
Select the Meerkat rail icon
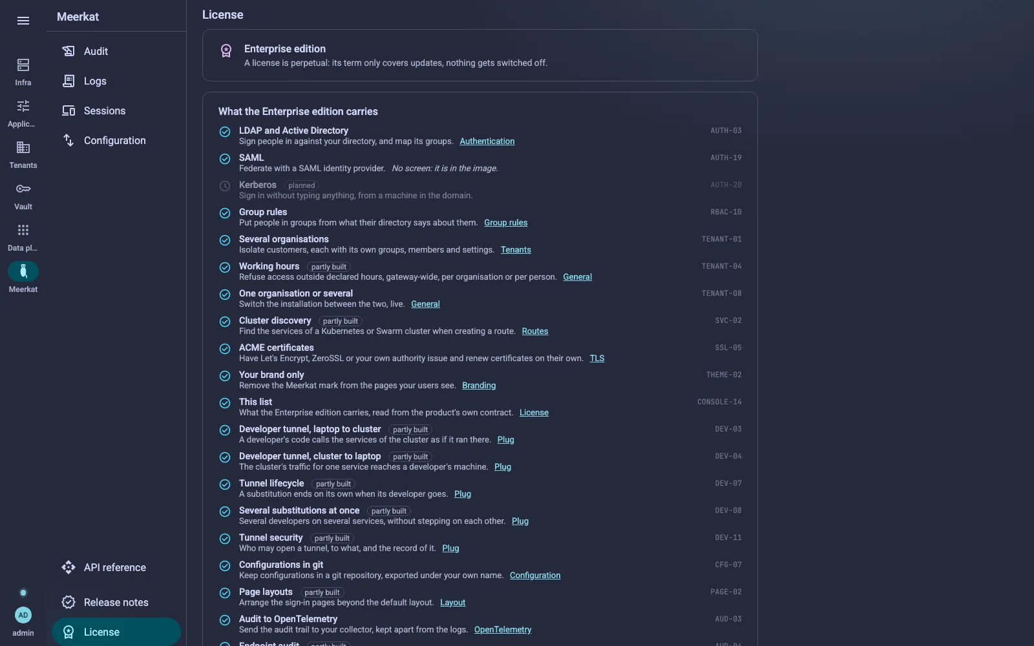tap(23, 271)
